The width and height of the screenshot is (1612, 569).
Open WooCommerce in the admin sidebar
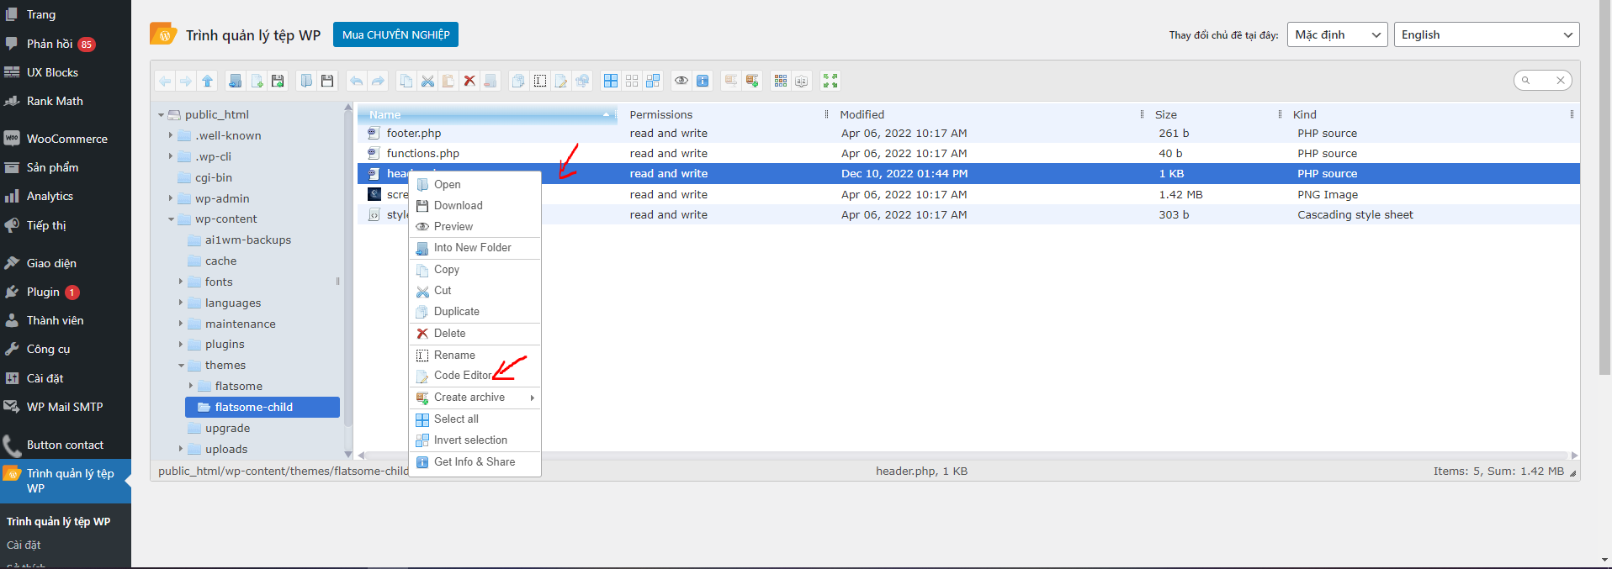(66, 139)
